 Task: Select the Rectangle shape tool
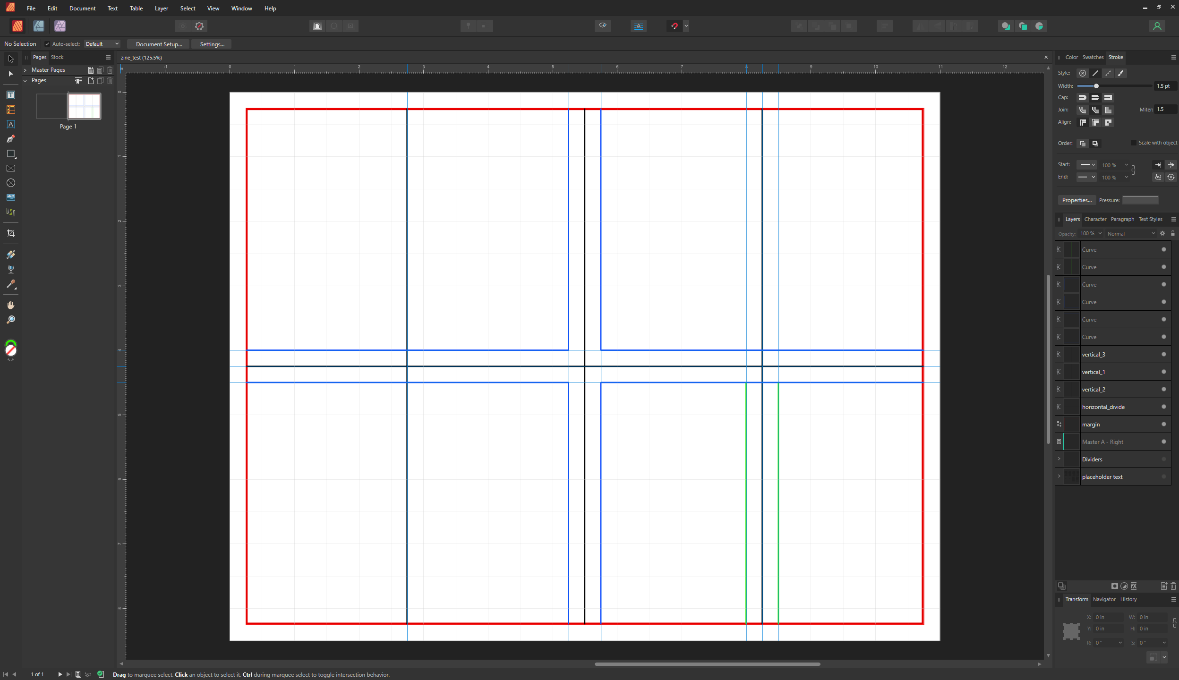click(x=10, y=153)
